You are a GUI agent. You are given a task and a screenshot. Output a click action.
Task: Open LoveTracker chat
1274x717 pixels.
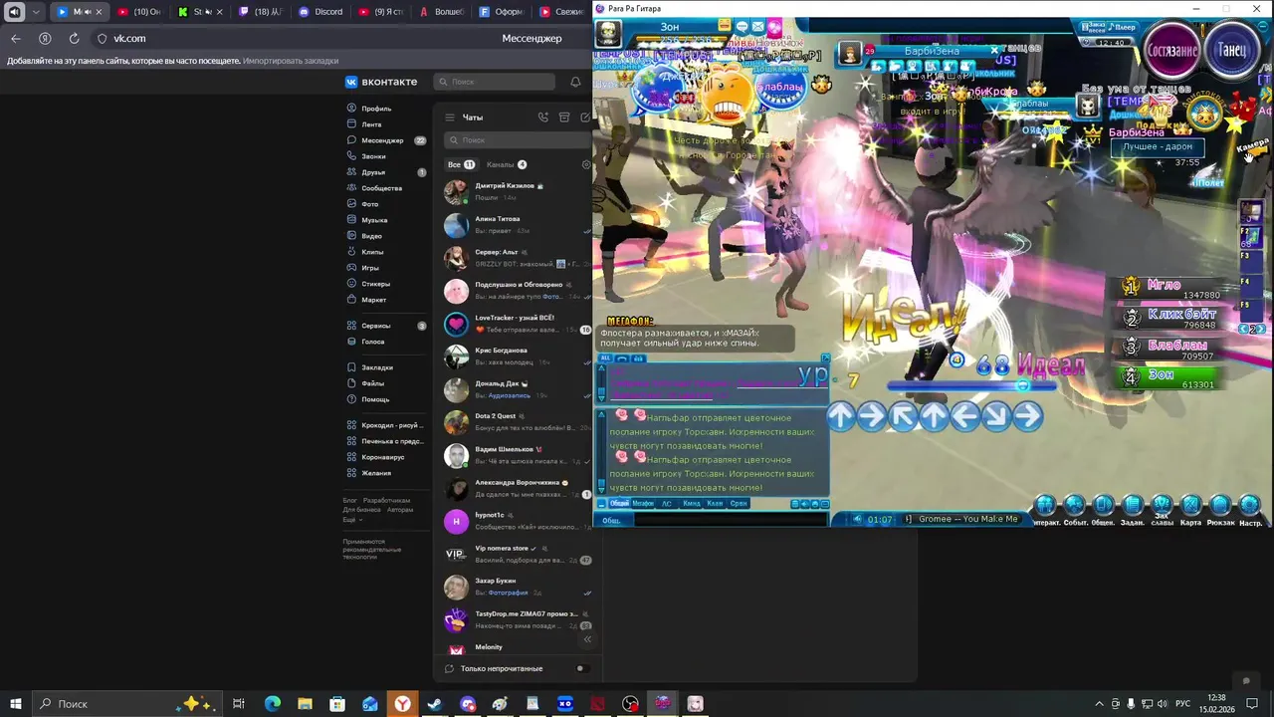(x=516, y=324)
